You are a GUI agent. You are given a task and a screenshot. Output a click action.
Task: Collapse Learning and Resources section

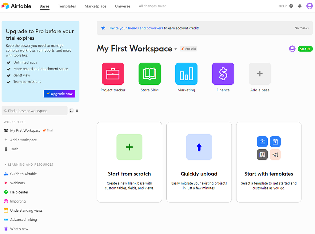pyautogui.click(x=6, y=165)
